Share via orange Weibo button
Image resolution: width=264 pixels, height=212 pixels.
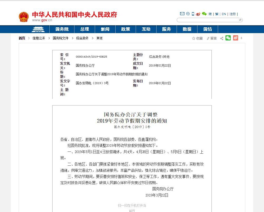(x=235, y=38)
